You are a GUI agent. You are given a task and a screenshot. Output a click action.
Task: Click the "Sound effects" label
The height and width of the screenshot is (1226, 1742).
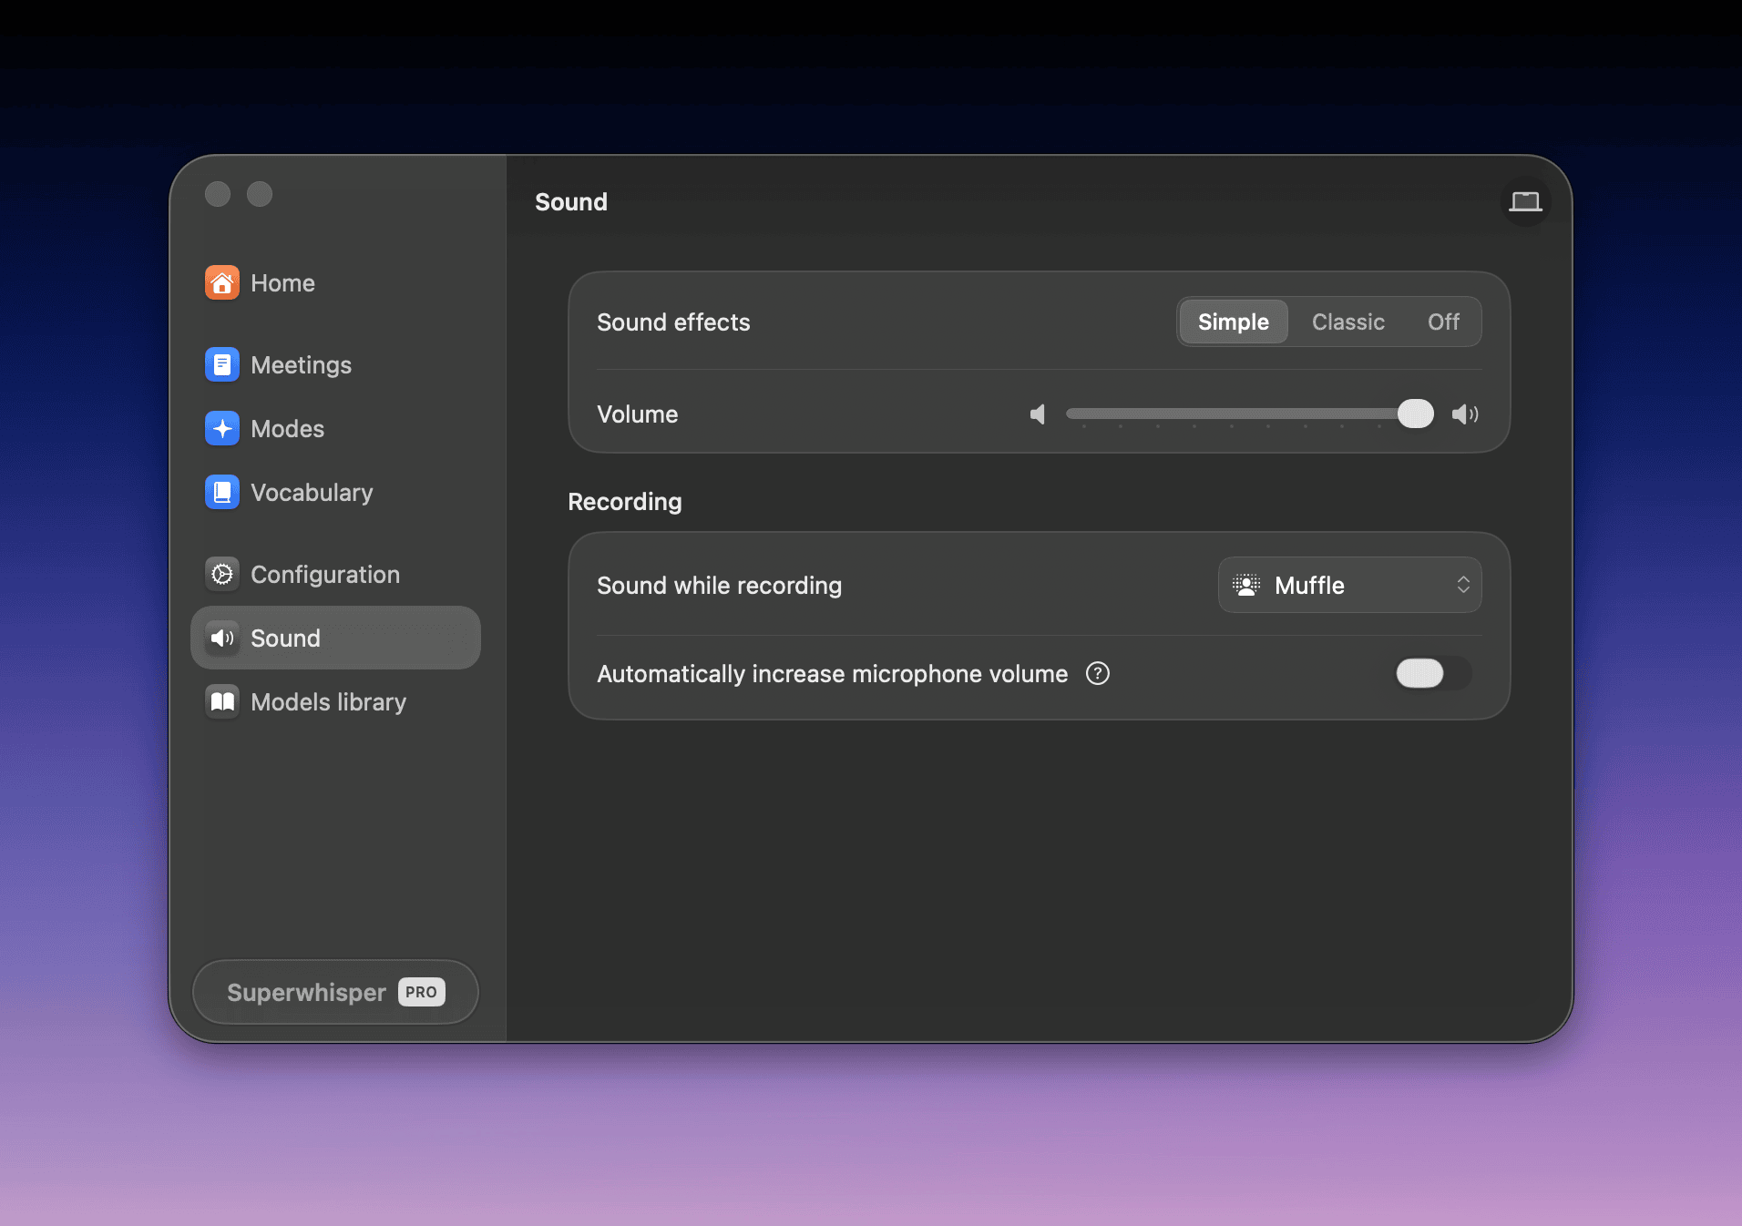click(673, 322)
